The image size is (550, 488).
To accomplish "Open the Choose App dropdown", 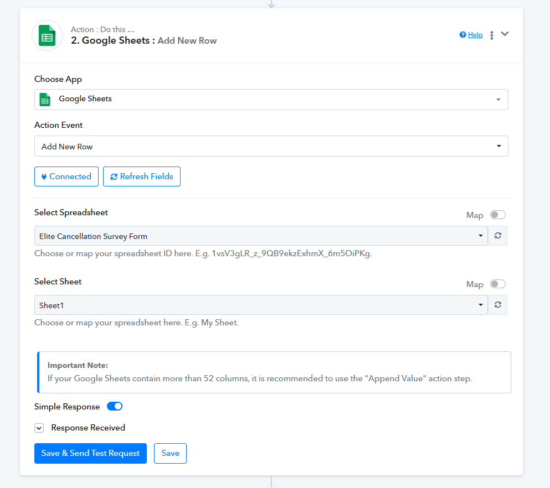I will coord(271,100).
